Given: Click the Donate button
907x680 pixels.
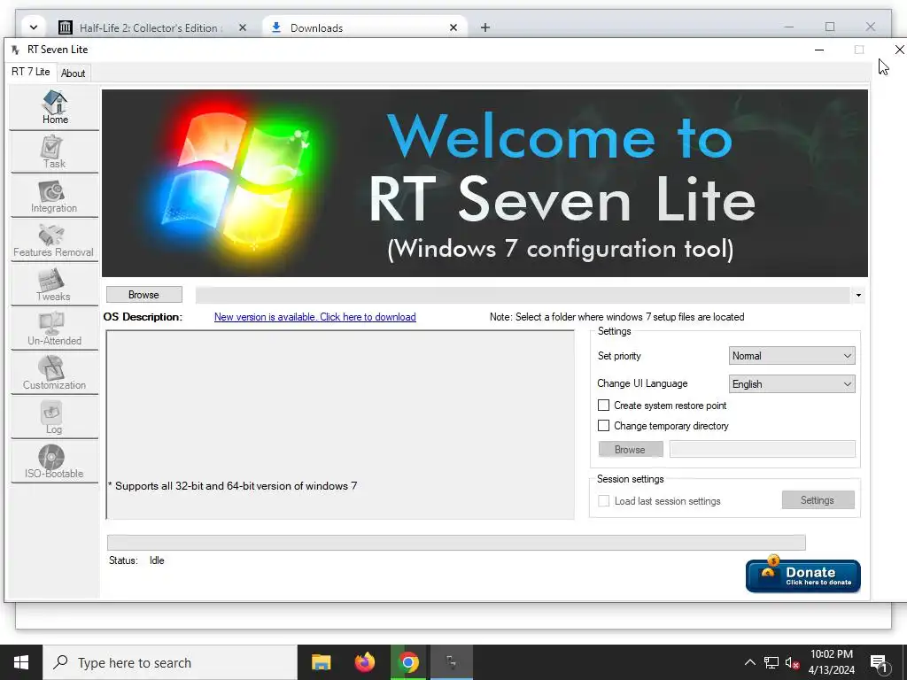Looking at the screenshot, I should (802, 576).
